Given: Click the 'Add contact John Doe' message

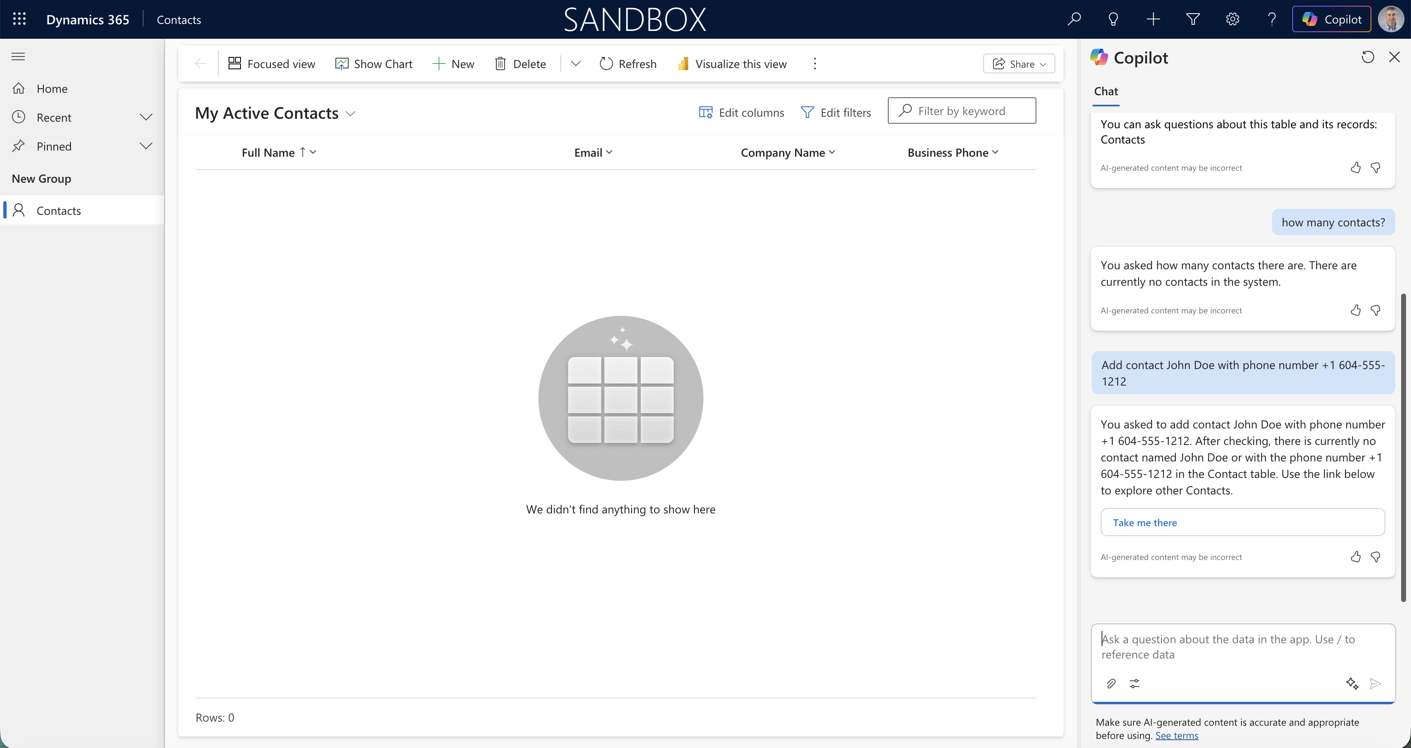Looking at the screenshot, I should pyautogui.click(x=1243, y=373).
